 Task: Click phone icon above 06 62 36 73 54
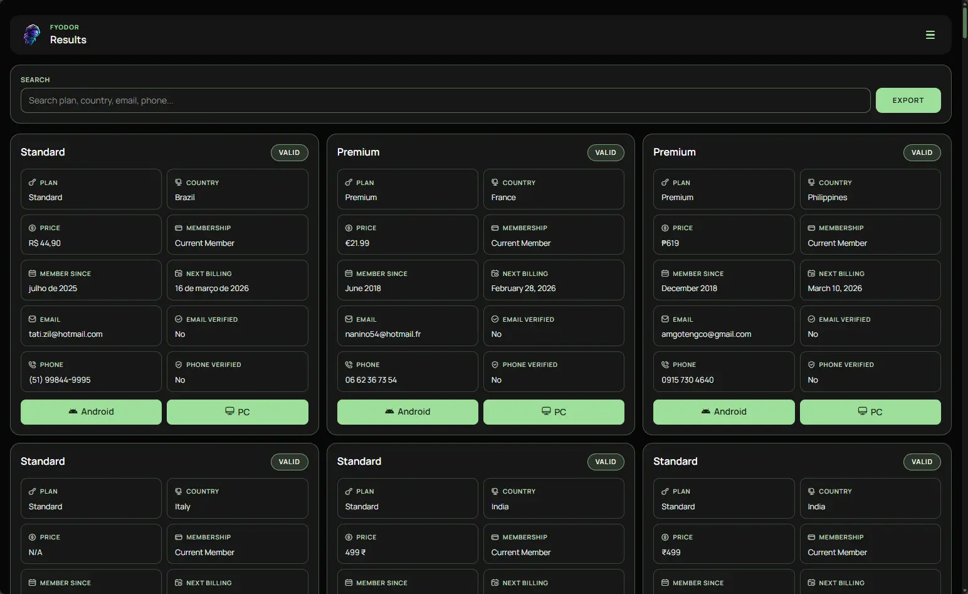(x=349, y=364)
